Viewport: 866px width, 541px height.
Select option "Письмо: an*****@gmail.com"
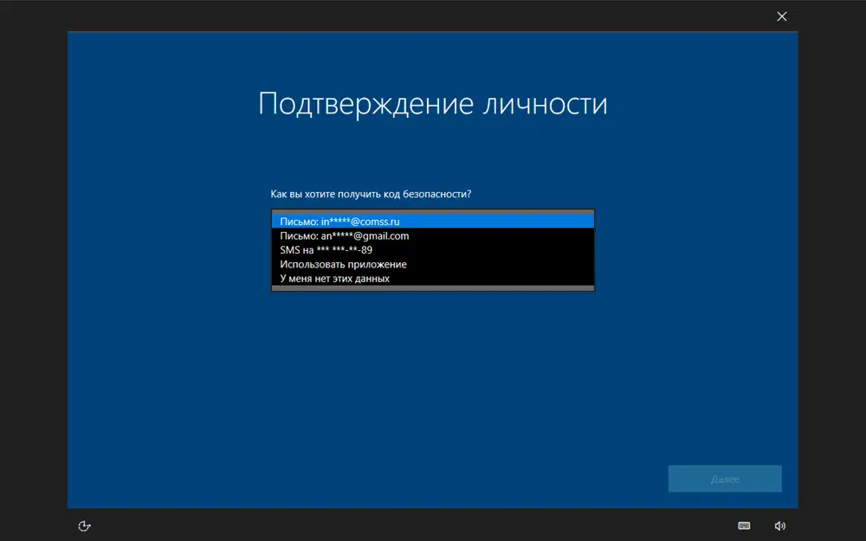coord(433,235)
